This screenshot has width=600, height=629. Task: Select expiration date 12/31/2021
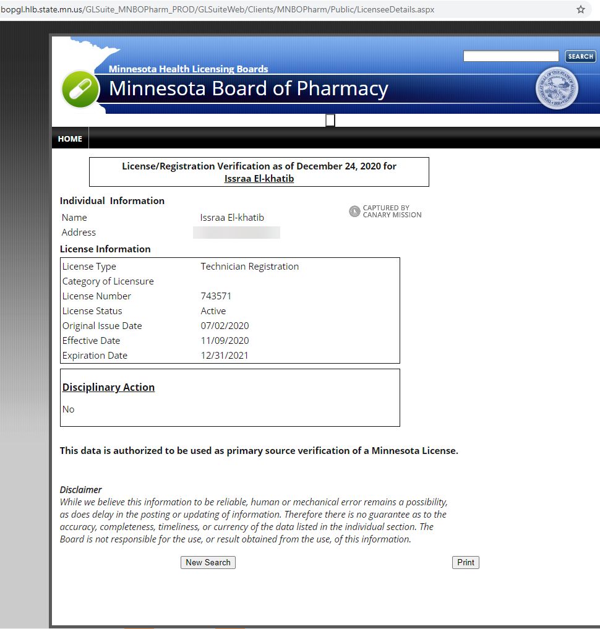(x=225, y=356)
